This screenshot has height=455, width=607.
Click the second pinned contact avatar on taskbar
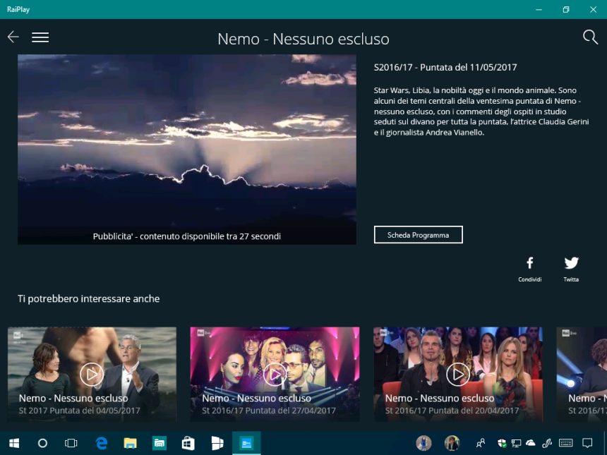click(452, 443)
